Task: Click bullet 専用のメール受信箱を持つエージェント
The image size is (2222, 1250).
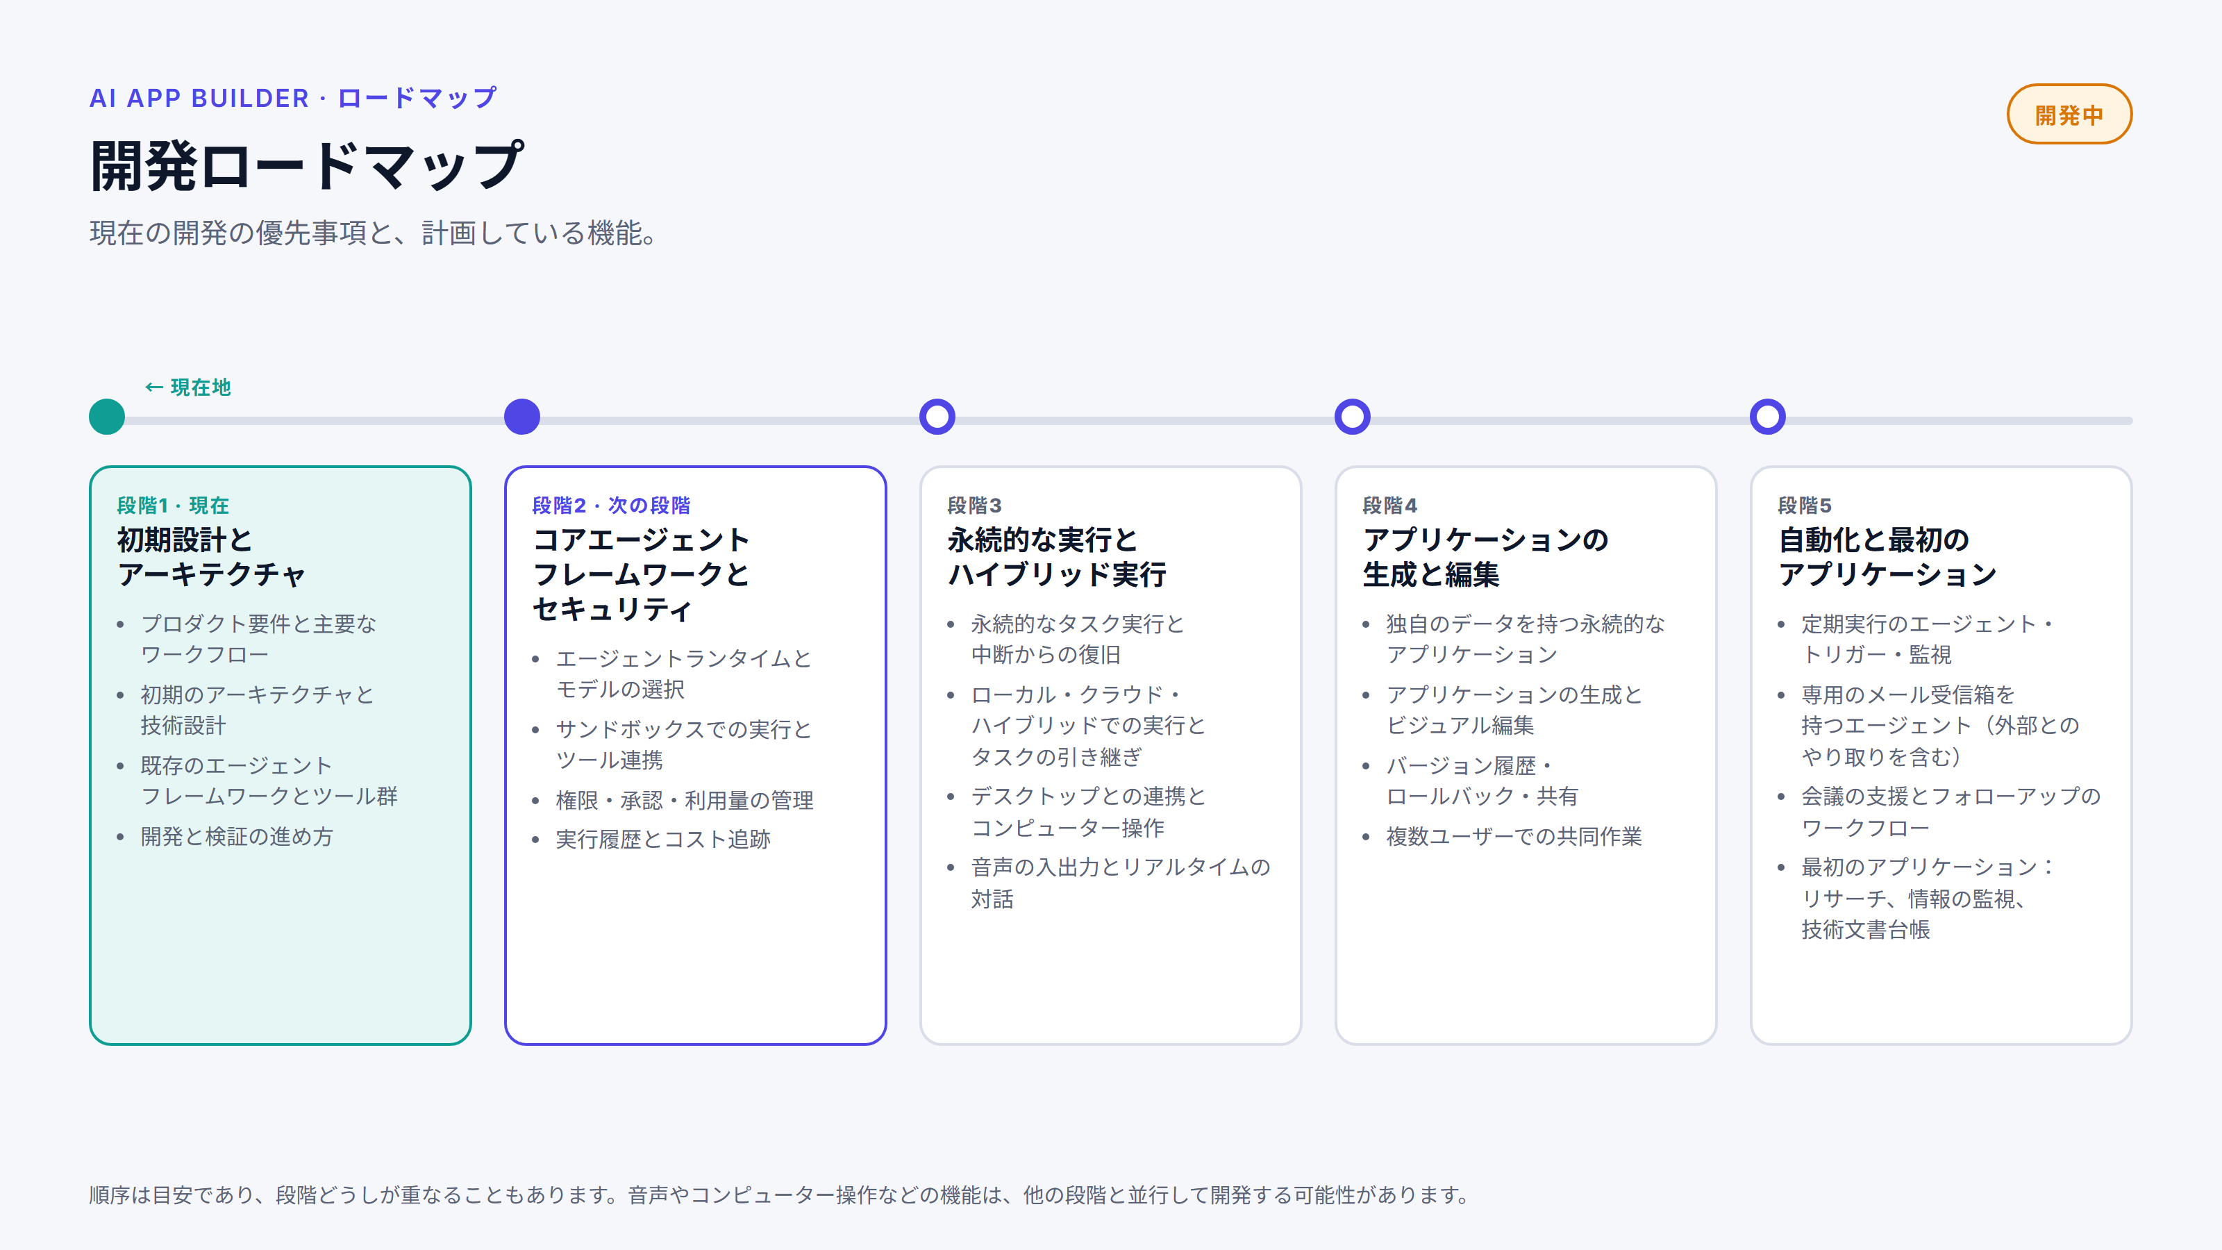Action: [x=1941, y=724]
